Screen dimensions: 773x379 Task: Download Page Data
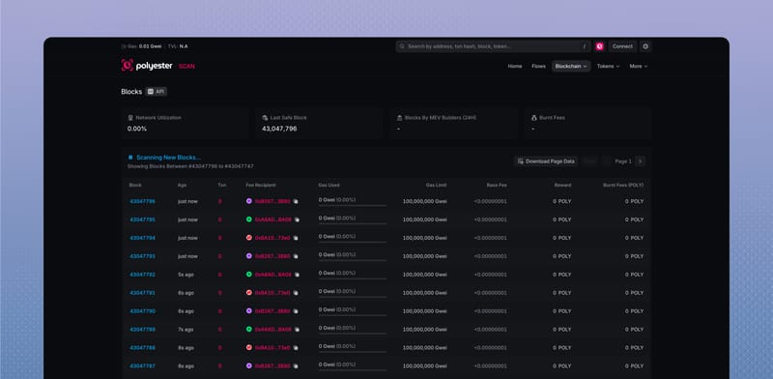546,161
